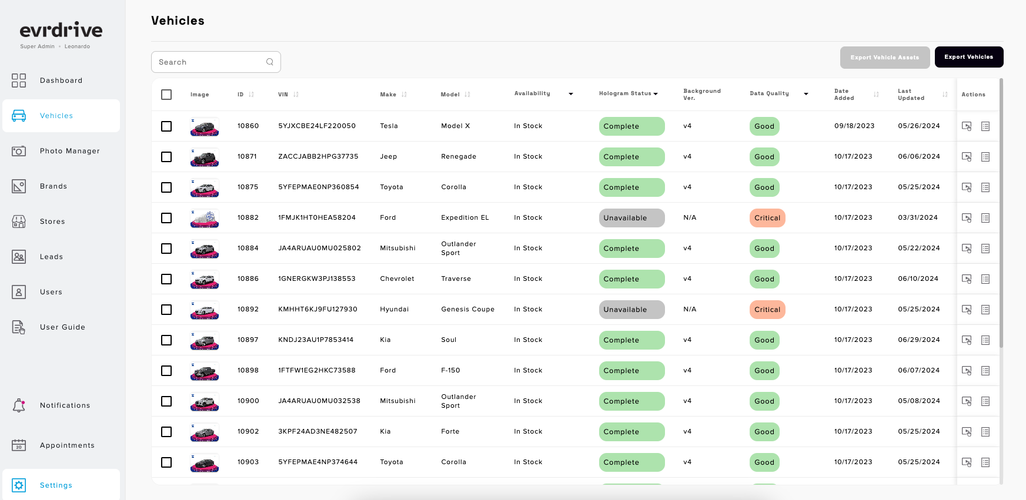This screenshot has width=1026, height=500.
Task: Select checkbox for vehicle 10902
Action: (166, 432)
